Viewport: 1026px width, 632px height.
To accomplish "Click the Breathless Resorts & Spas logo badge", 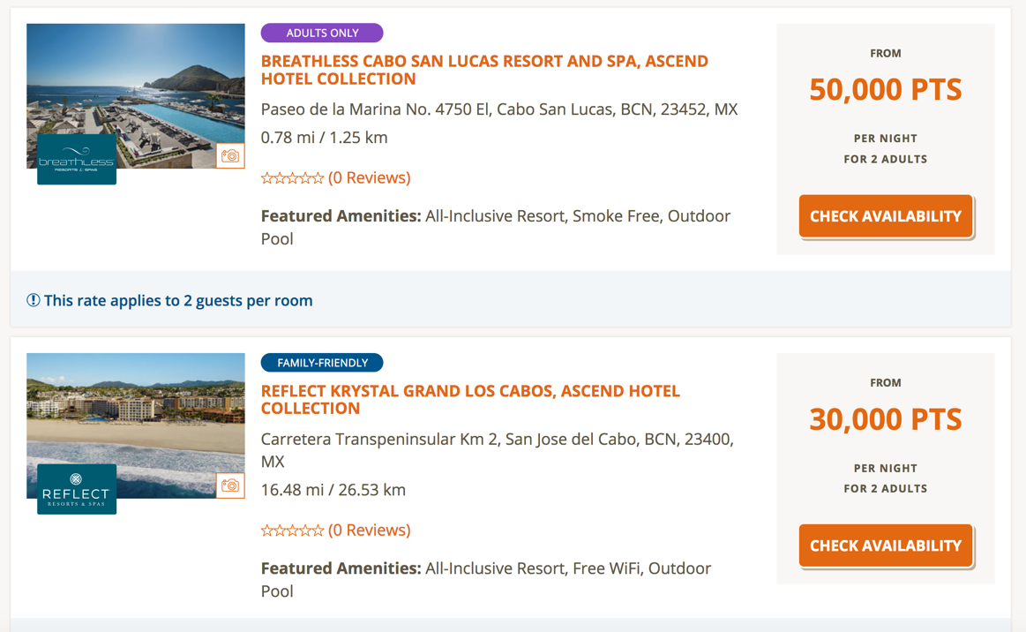I will [77, 160].
